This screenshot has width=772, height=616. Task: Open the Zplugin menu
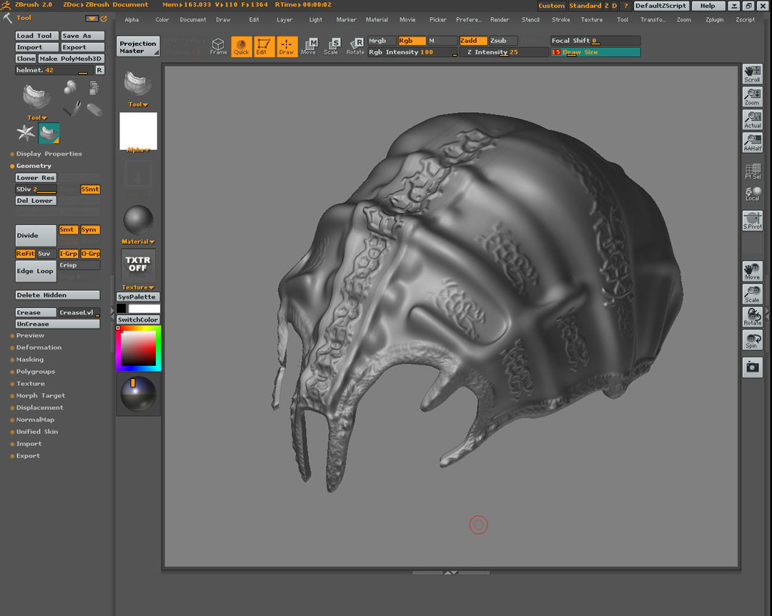(714, 20)
